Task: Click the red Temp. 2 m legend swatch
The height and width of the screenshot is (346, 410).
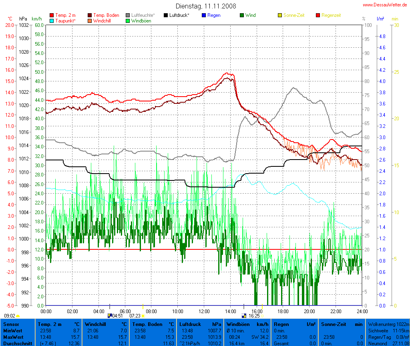Action: pos(52,15)
